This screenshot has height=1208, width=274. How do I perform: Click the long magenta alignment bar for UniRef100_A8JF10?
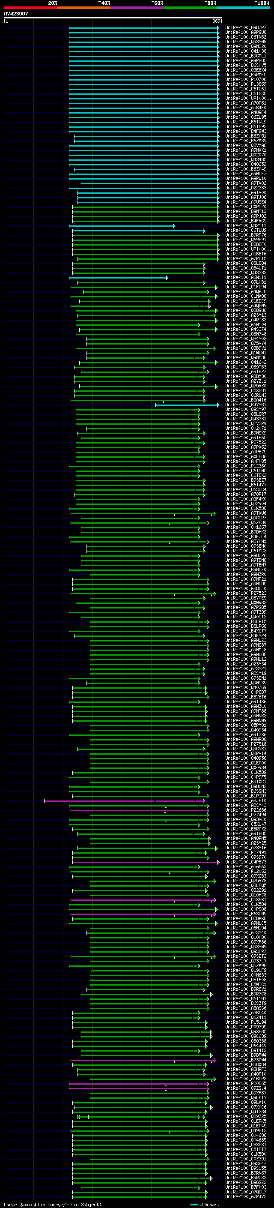coord(125,801)
